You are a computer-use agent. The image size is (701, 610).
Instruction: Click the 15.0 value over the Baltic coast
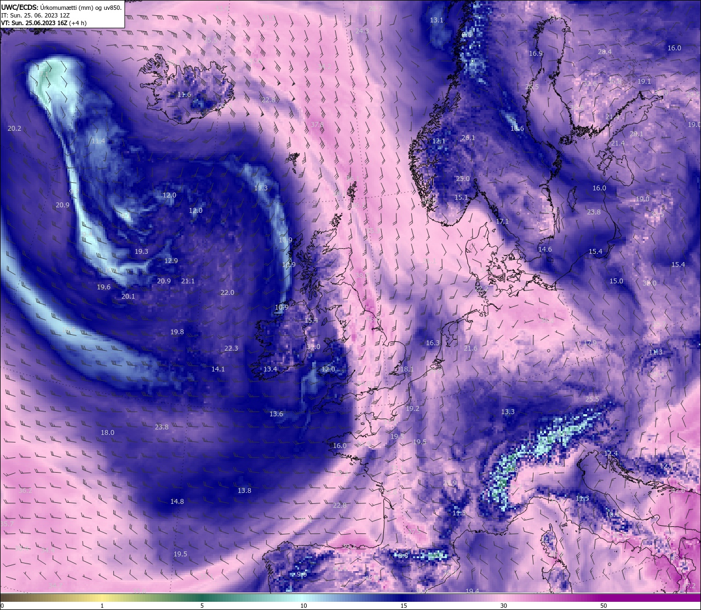tap(616, 281)
